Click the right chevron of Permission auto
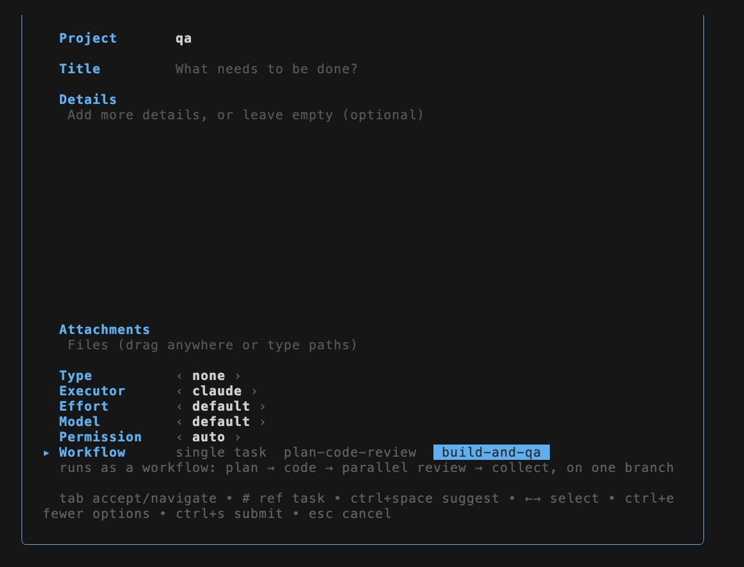Screen dimensions: 744x567 pyautogui.click(x=238, y=437)
